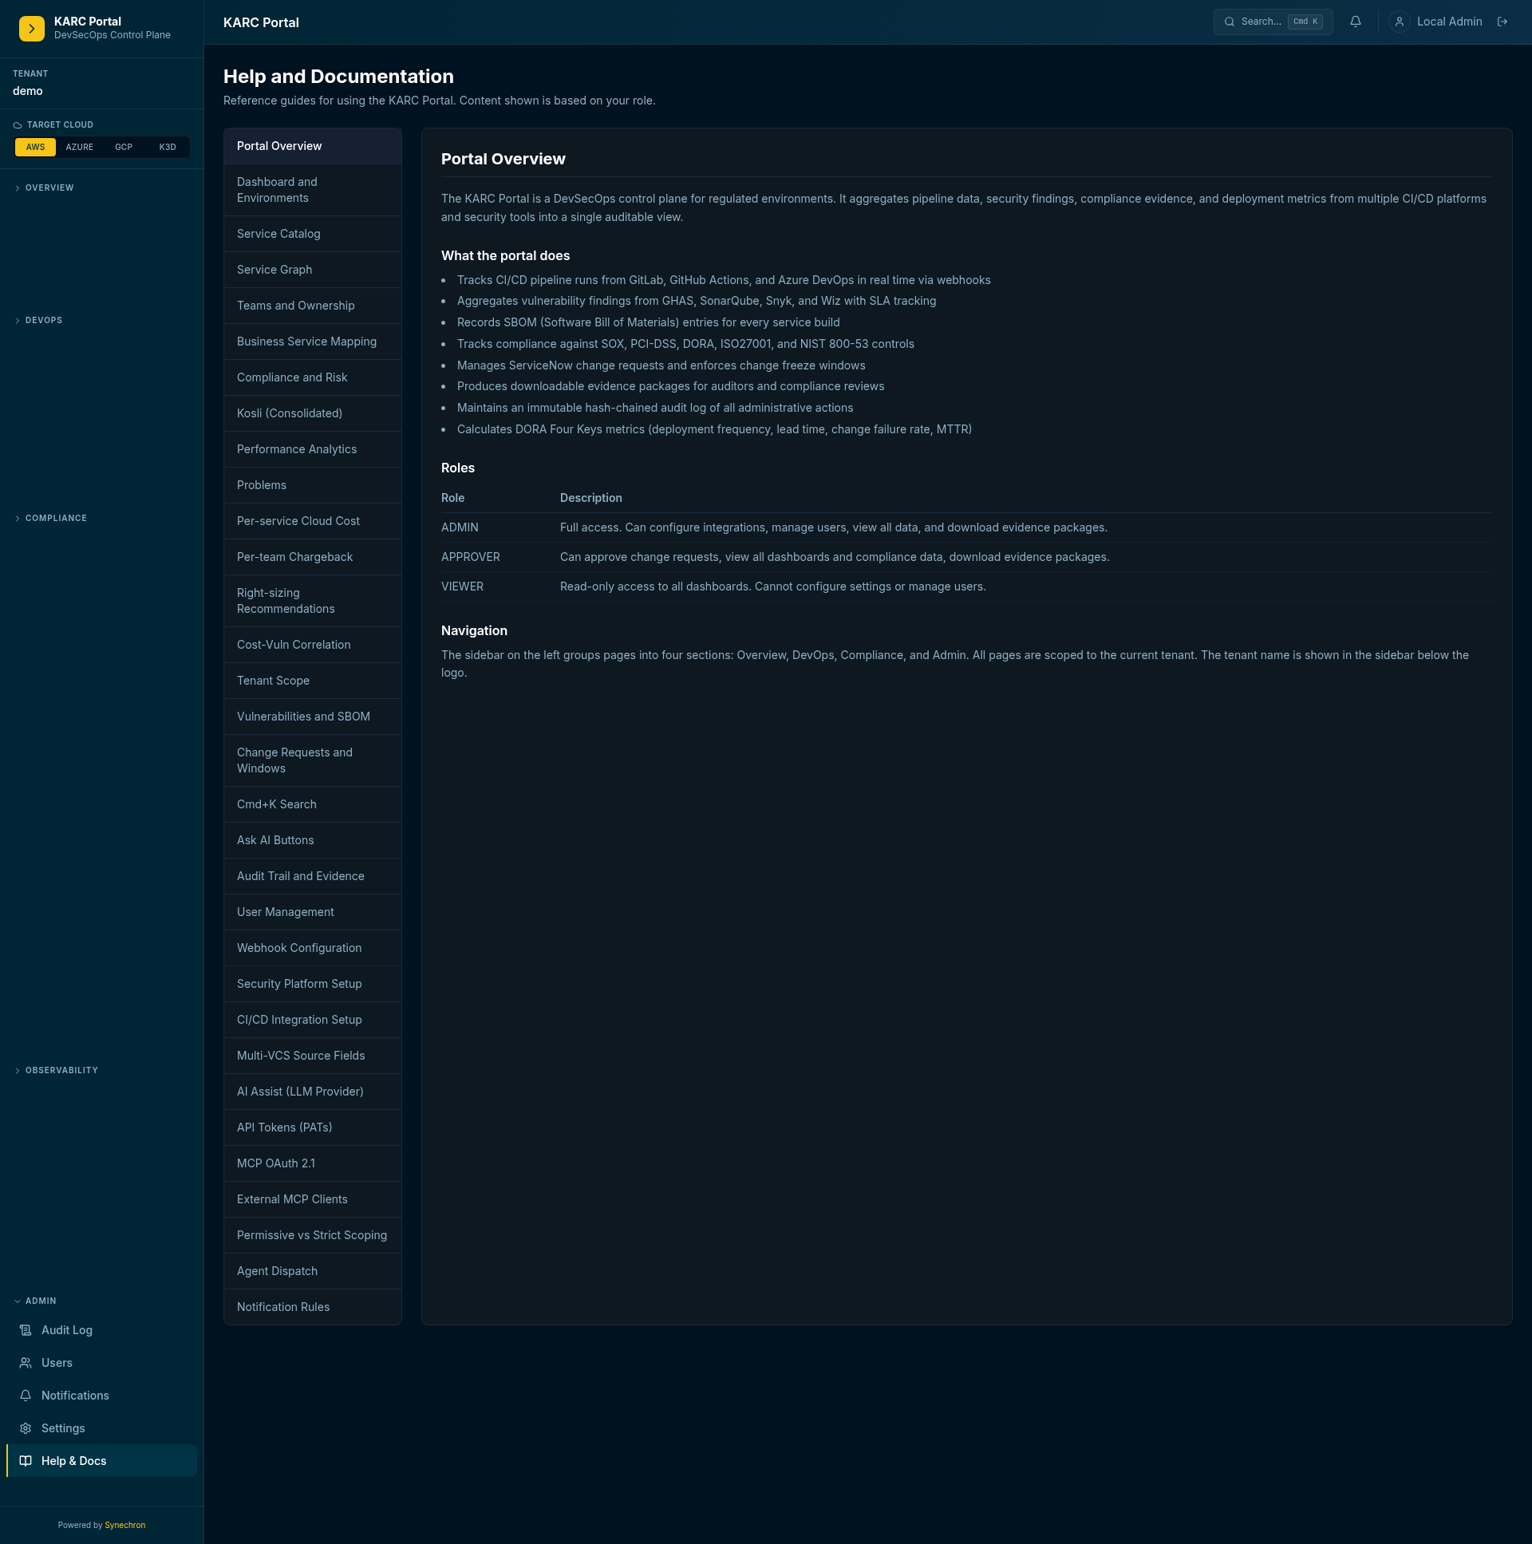Click the Help & Docs book icon
The height and width of the screenshot is (1544, 1532).
pos(26,1462)
